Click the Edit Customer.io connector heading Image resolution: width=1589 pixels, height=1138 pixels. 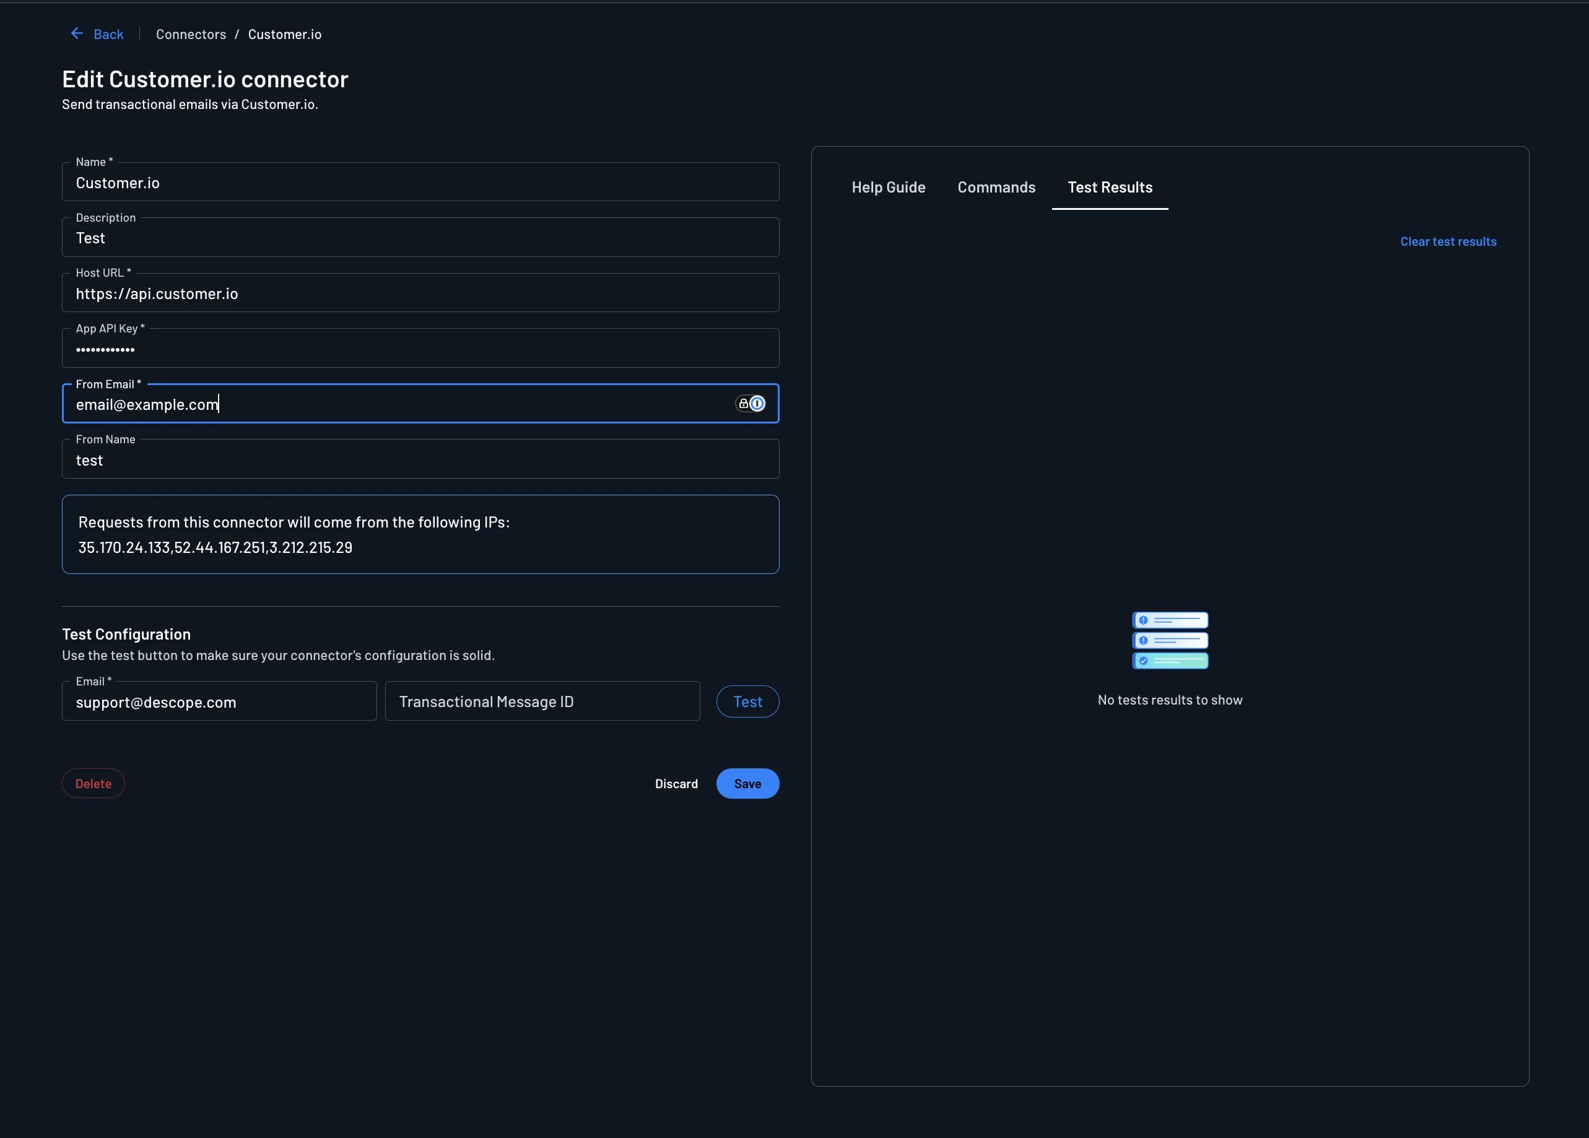point(204,79)
